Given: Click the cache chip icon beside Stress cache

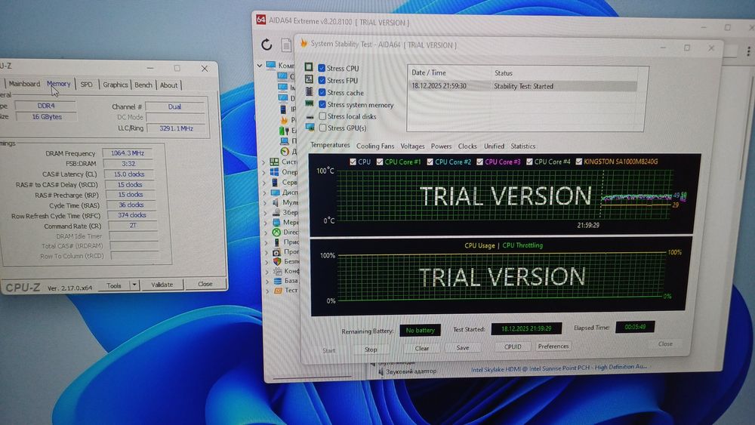Looking at the screenshot, I should [309, 91].
